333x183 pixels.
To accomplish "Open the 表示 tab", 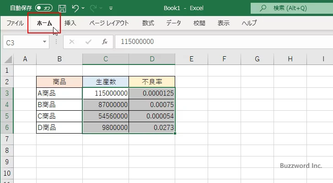I will (223, 23).
